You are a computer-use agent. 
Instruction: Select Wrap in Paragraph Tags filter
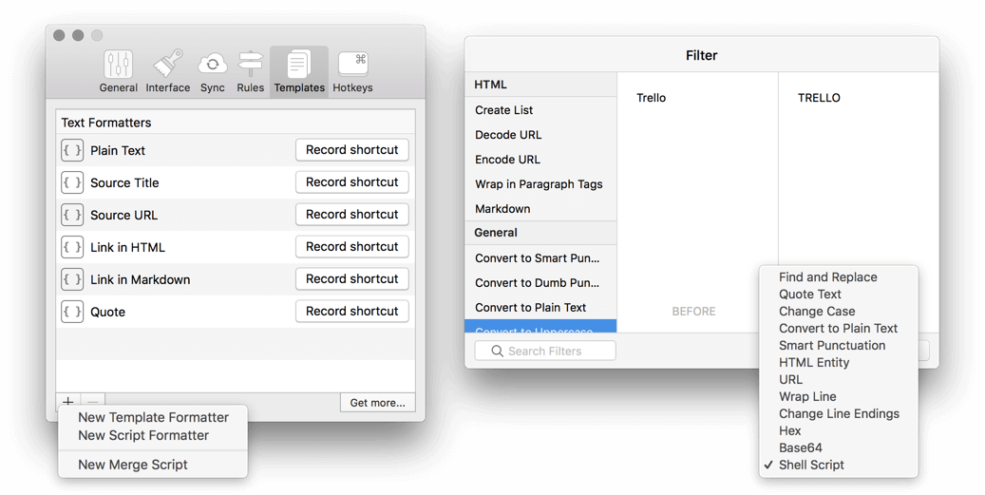point(539,184)
